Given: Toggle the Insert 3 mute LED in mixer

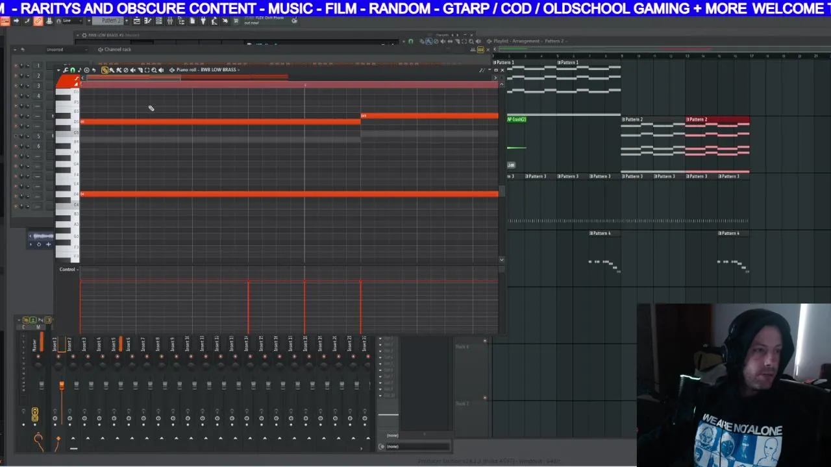Looking at the screenshot, I should pos(88,356).
